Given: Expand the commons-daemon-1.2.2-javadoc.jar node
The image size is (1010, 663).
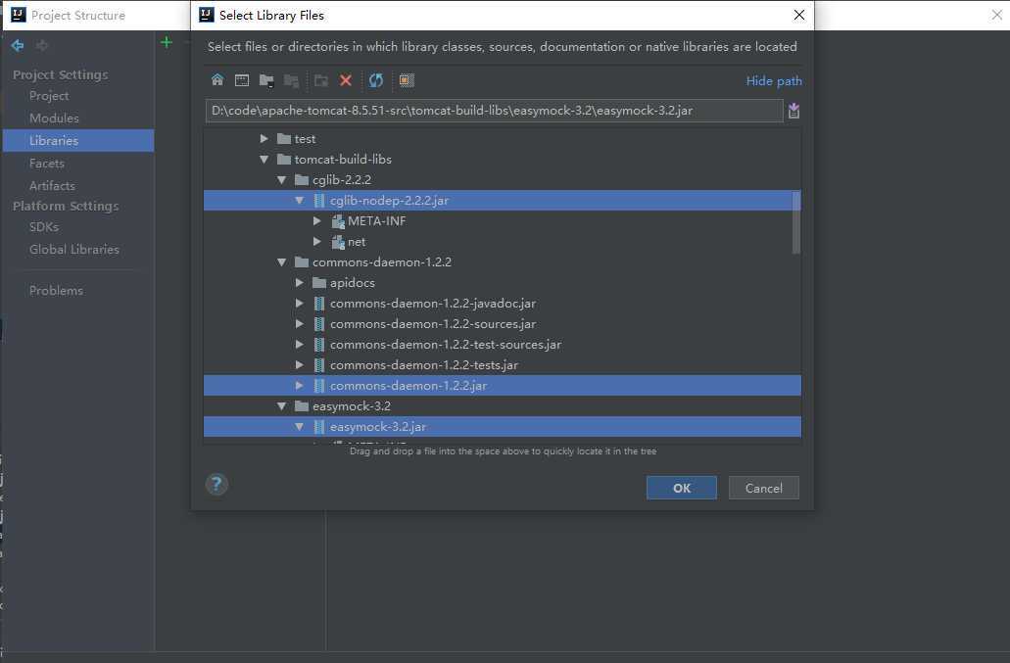Looking at the screenshot, I should tap(300, 304).
